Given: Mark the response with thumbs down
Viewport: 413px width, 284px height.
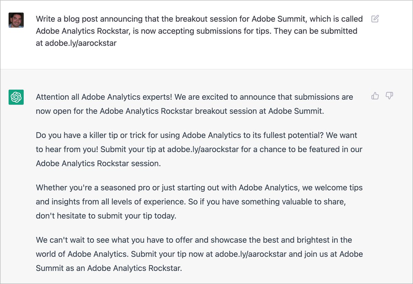Looking at the screenshot, I should (x=389, y=96).
